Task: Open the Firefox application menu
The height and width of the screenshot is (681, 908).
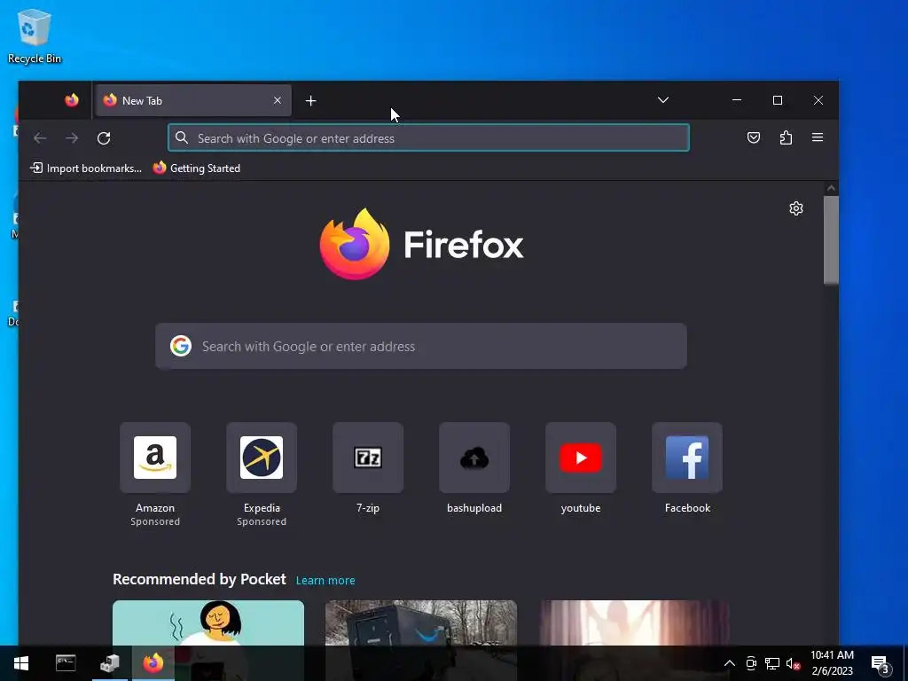Action: click(818, 137)
